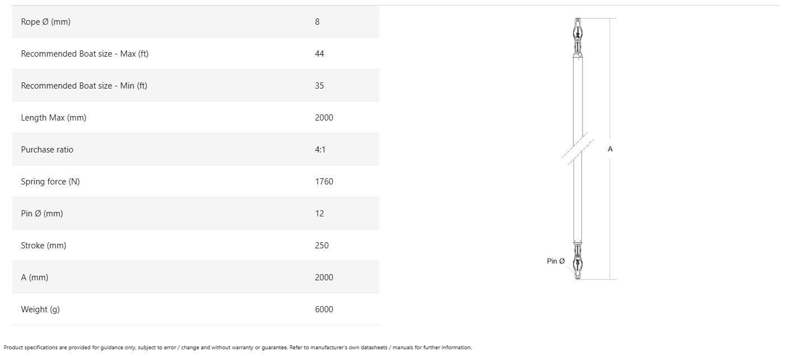Screen dimensions: 792x356
Task: Click Recommended Boat size - Min (ft) label
Action: (x=84, y=86)
